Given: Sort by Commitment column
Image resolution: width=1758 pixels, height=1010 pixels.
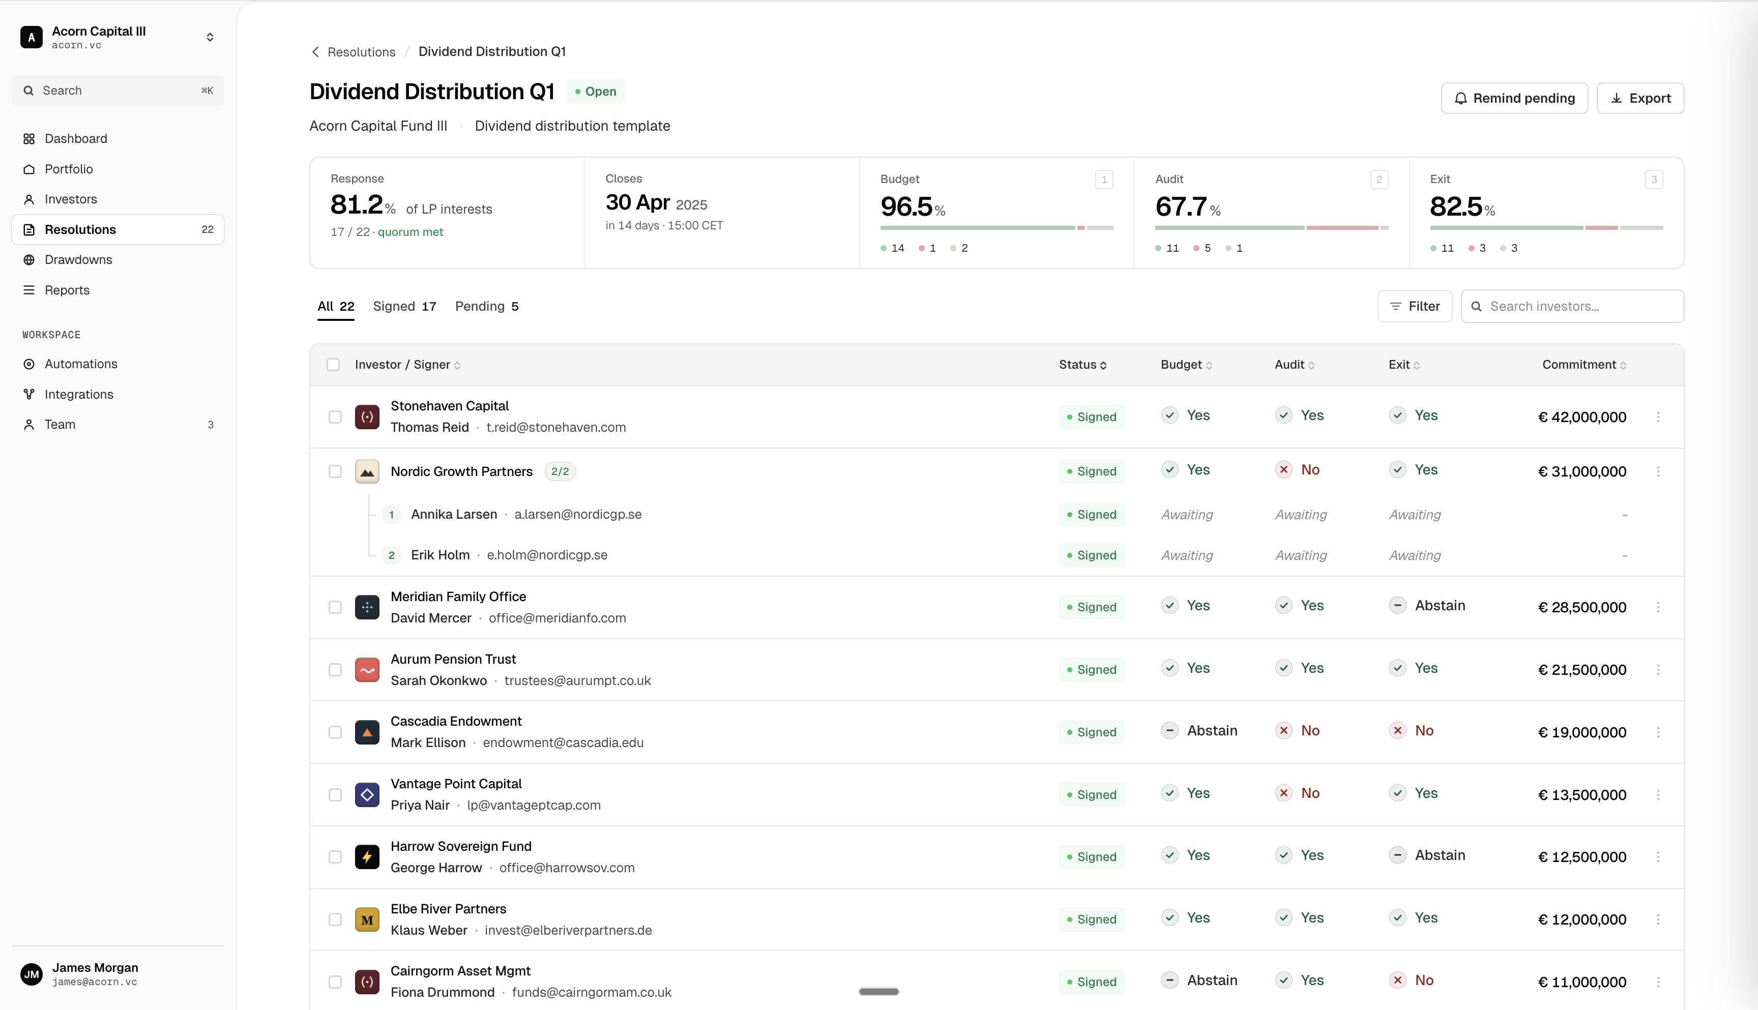Looking at the screenshot, I should 1585,365.
